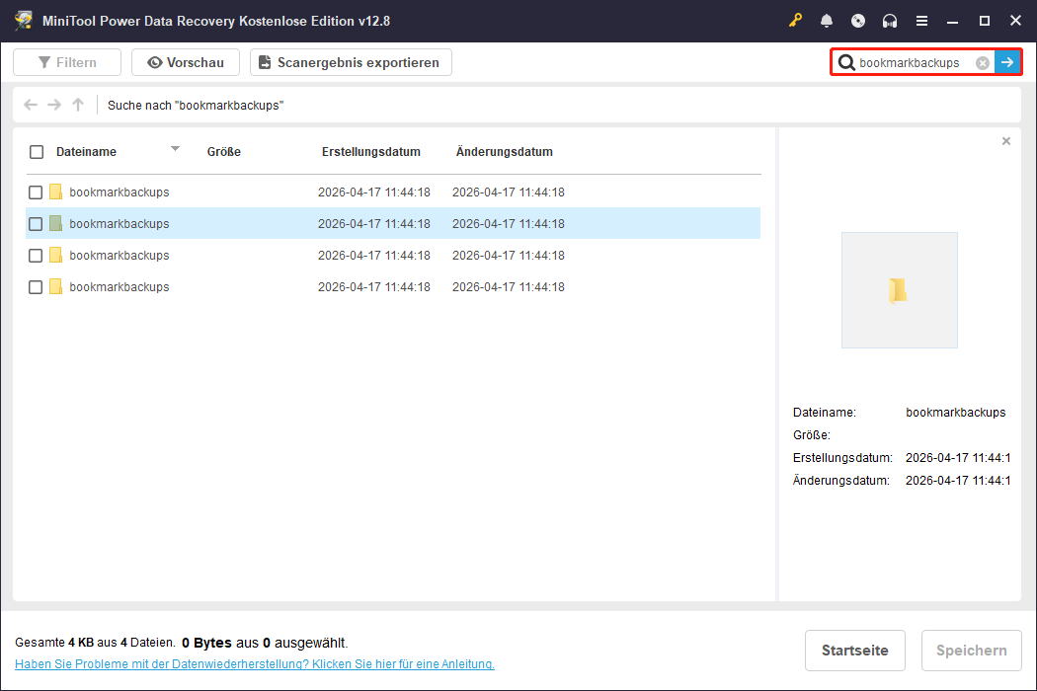Click the first row's creation date
This screenshot has height=691, width=1037.
coord(373,192)
